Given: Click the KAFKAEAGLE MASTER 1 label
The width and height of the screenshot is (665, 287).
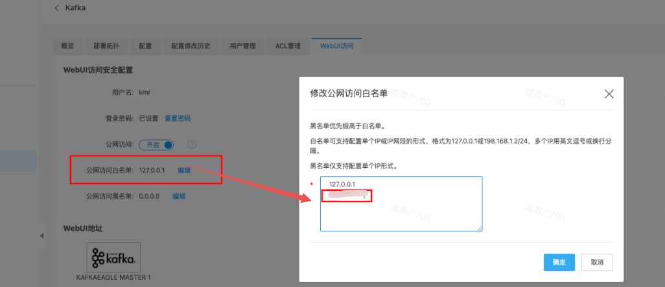Looking at the screenshot, I should (x=113, y=278).
